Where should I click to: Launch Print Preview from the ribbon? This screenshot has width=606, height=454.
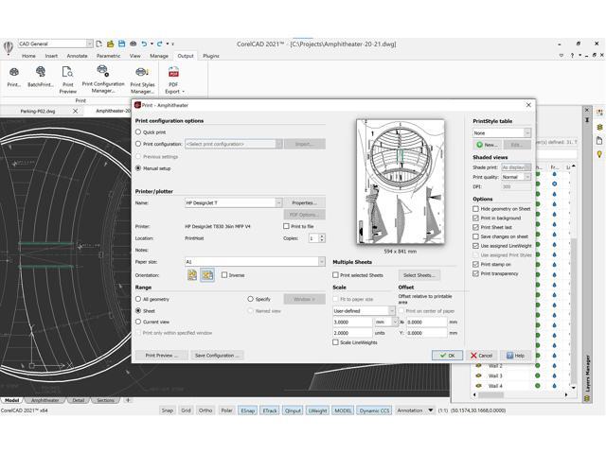67,79
